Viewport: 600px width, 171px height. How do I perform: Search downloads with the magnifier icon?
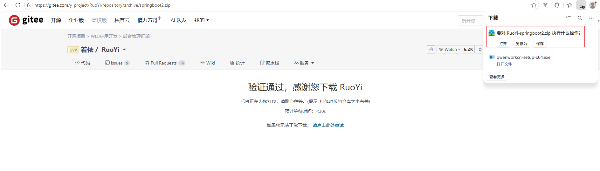580,18
